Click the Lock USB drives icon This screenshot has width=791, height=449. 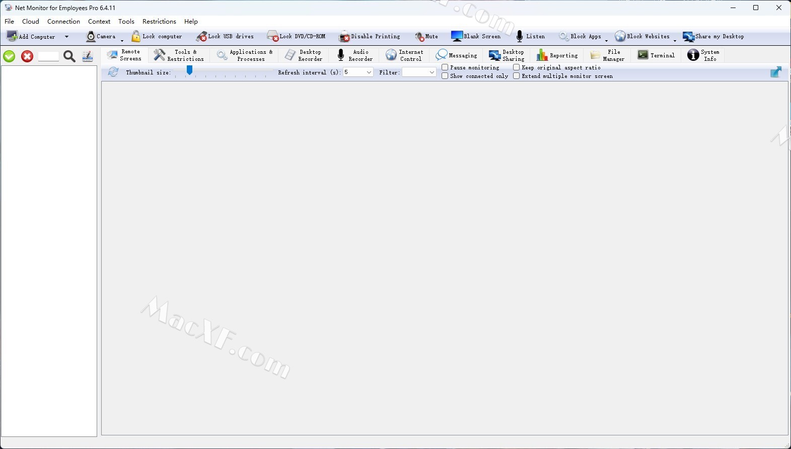(202, 37)
